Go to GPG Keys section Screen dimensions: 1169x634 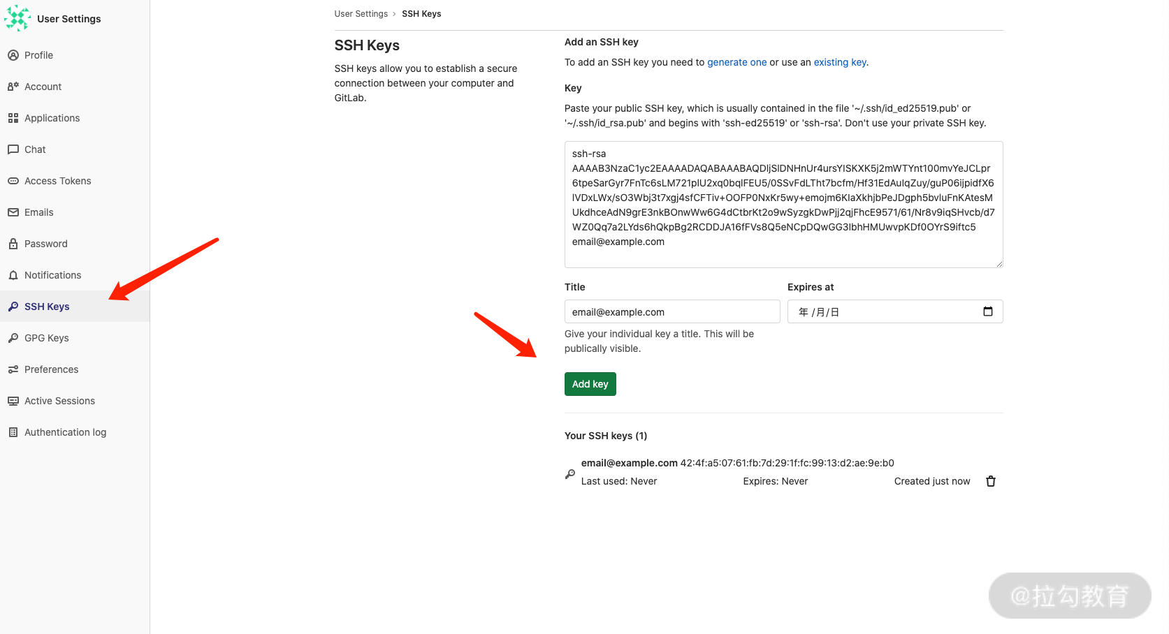coord(46,338)
